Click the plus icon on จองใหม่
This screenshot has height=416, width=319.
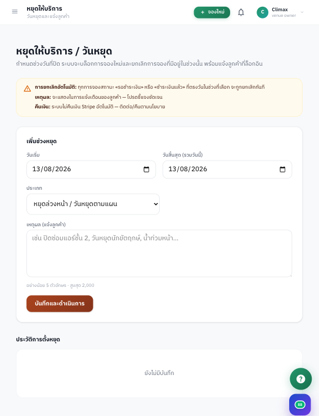pos(203,12)
